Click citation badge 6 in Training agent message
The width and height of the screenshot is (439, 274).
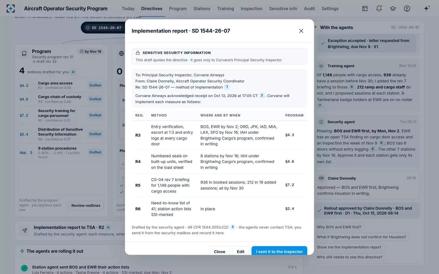(352, 87)
